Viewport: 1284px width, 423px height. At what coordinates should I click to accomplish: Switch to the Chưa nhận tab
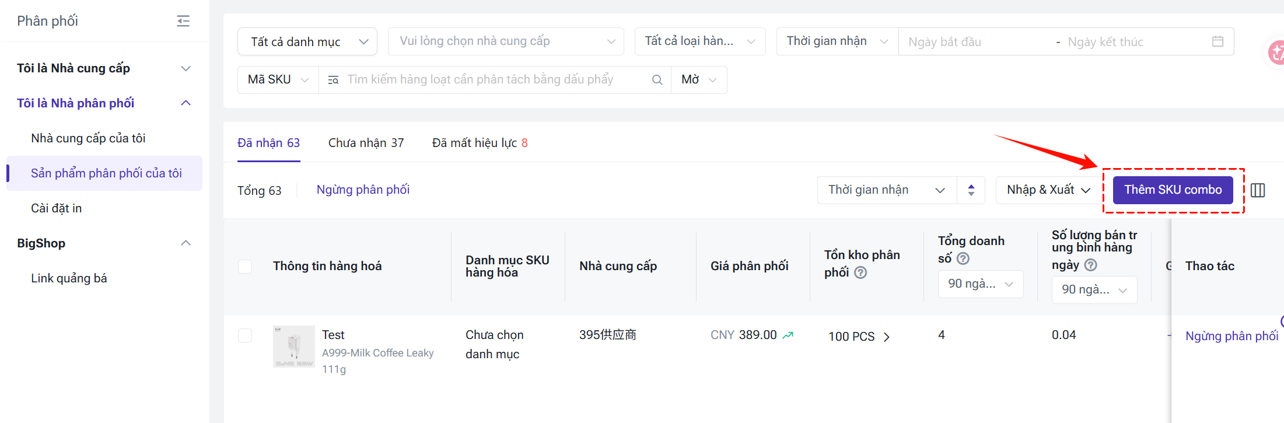(x=366, y=143)
